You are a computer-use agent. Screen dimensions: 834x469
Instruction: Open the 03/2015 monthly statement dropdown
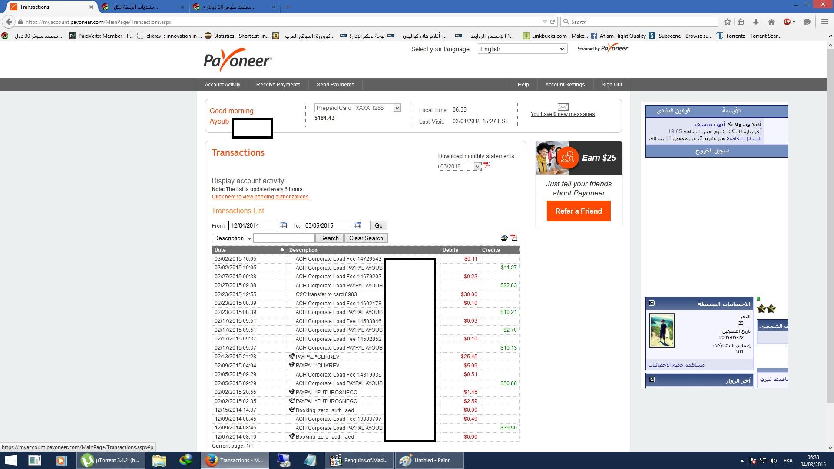(x=460, y=166)
